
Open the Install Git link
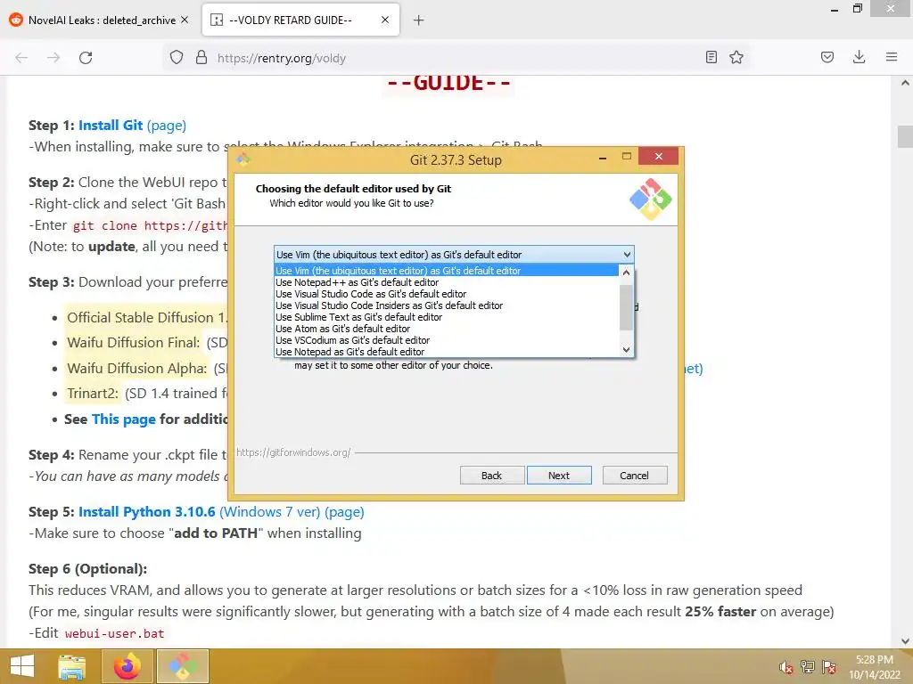(111, 126)
